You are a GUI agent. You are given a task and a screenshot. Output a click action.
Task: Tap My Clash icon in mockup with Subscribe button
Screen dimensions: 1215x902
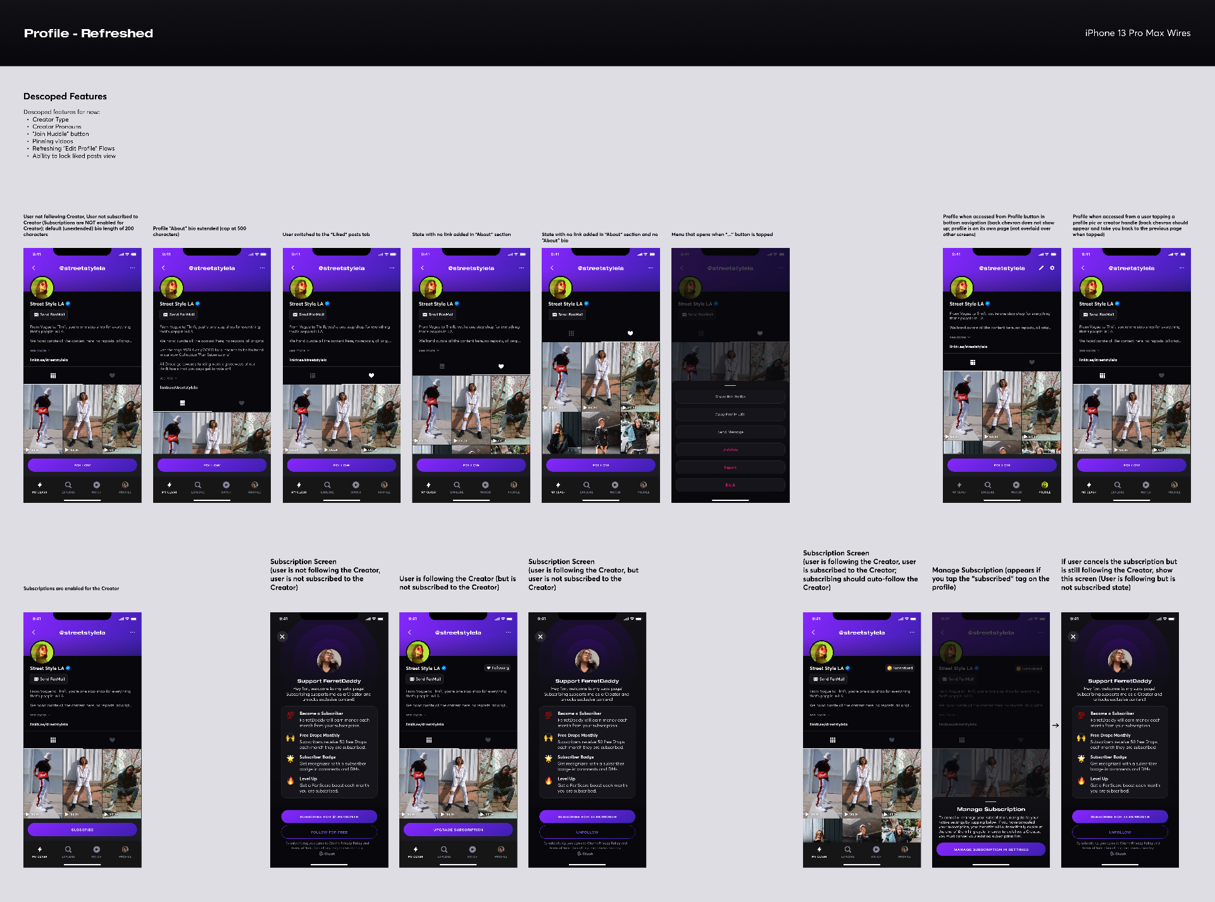point(40,849)
